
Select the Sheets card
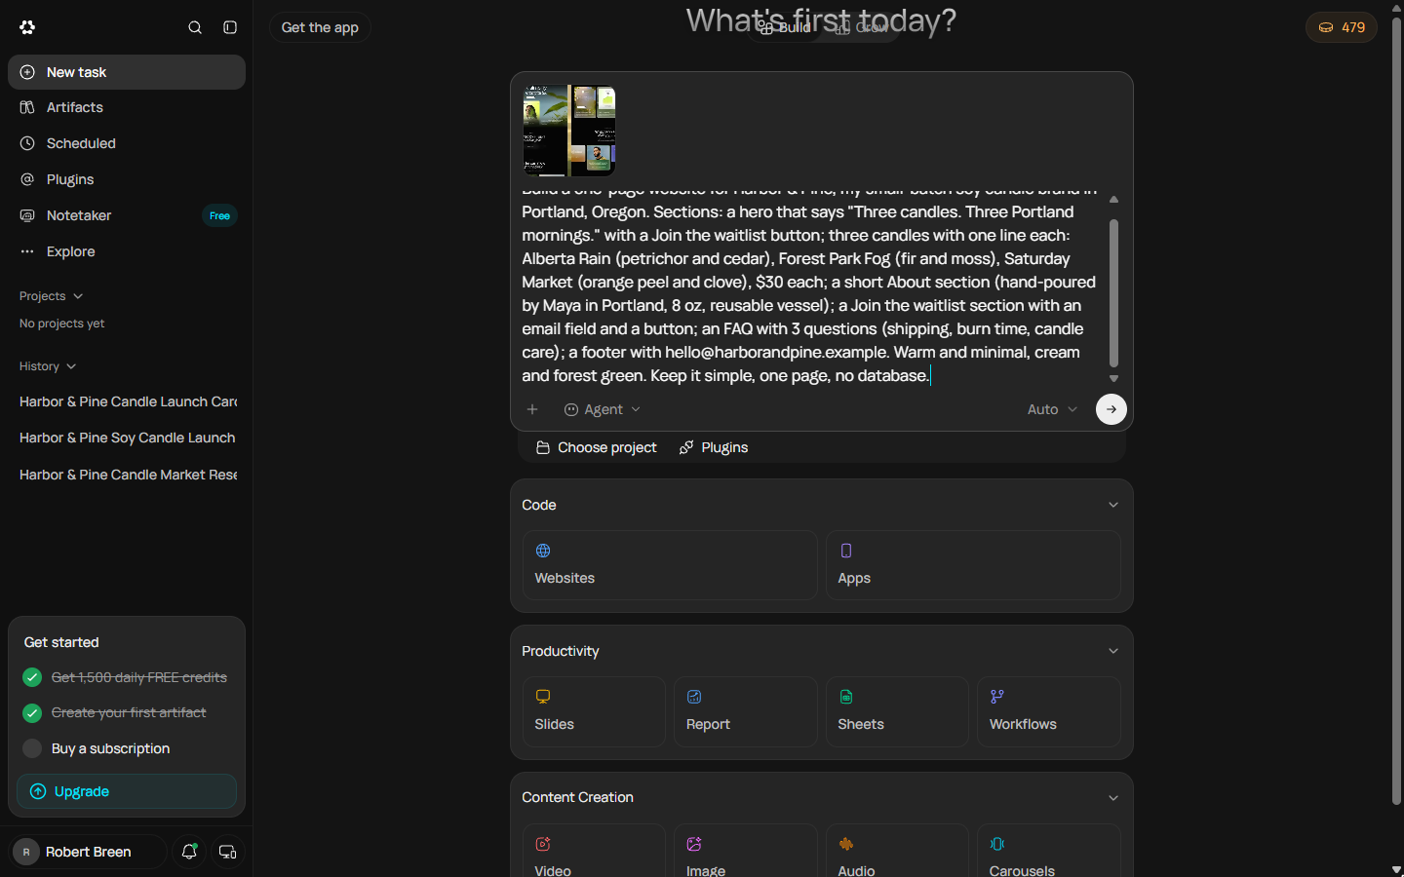(897, 711)
